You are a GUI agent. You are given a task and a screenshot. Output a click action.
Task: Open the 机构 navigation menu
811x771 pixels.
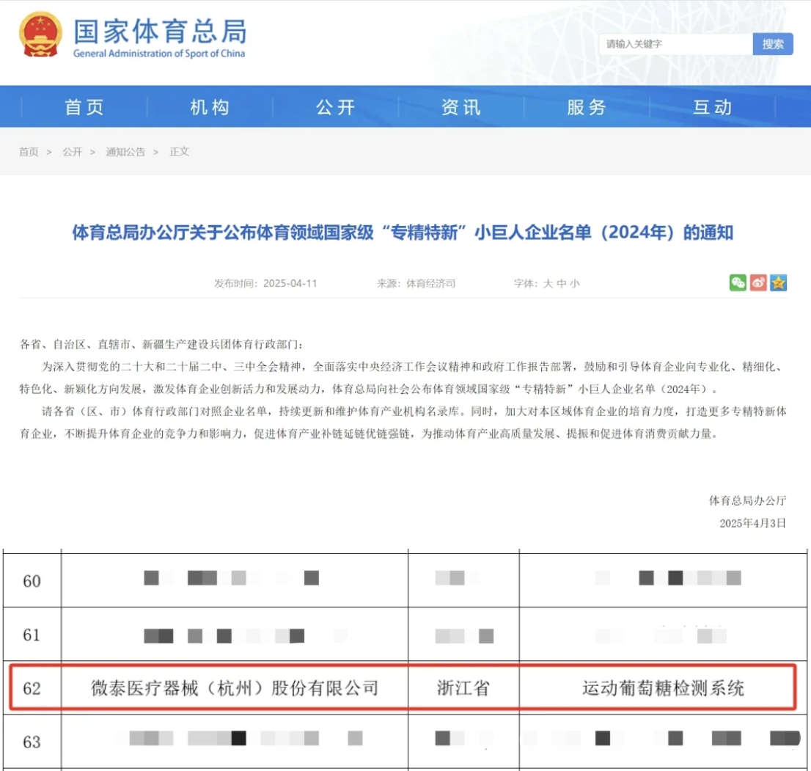point(210,107)
